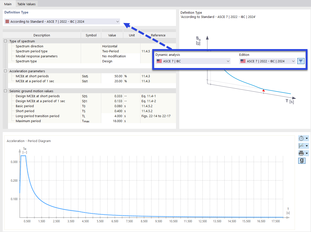
Task: Select the Main tab
Action: (x=8, y=4)
